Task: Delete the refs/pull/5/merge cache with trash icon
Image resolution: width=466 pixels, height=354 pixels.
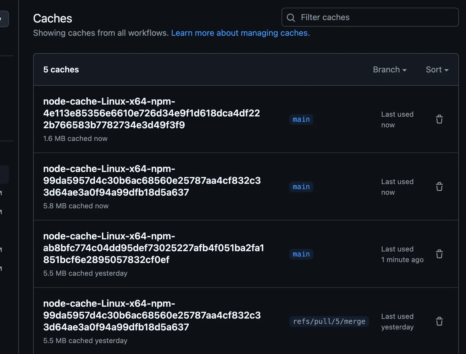Action: click(x=439, y=321)
